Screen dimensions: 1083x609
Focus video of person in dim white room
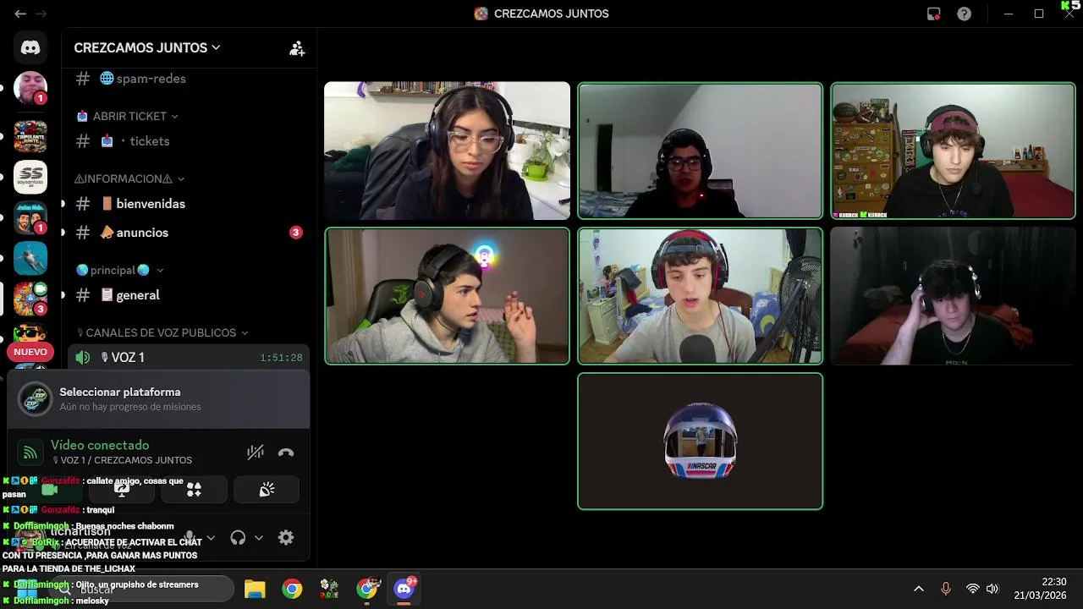pyautogui.click(x=700, y=151)
